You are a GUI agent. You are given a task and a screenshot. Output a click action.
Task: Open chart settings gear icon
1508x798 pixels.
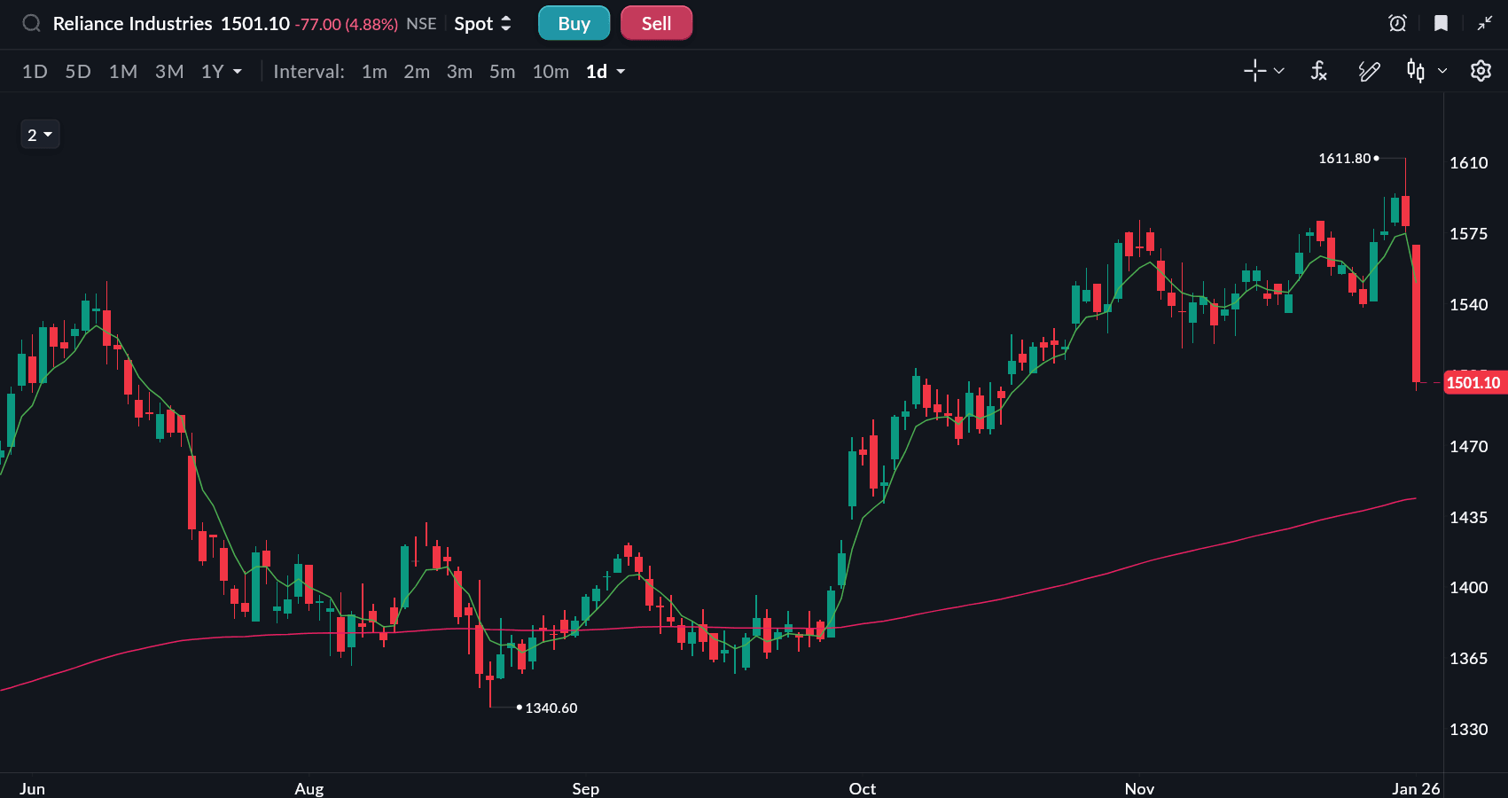point(1481,71)
